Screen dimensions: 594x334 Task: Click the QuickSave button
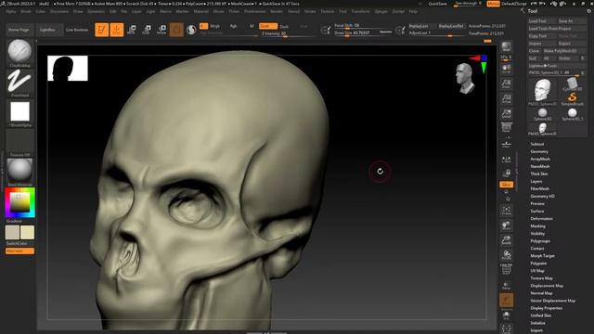point(437,4)
